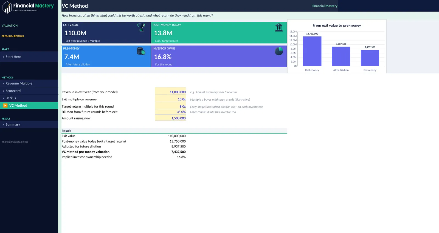The image size is (439, 233).
Task: Click the Financial Mastery logo icon
Action: coord(7,7)
